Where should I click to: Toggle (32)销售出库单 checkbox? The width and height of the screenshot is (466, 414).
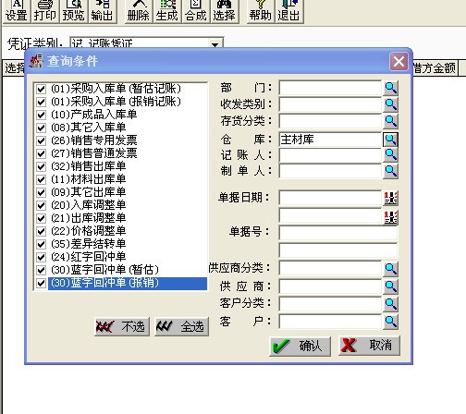coord(41,166)
